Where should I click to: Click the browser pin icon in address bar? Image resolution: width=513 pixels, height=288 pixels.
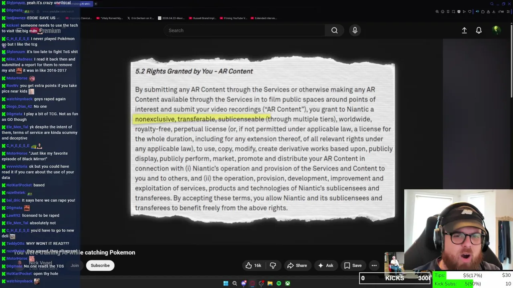pyautogui.click(x=448, y=12)
